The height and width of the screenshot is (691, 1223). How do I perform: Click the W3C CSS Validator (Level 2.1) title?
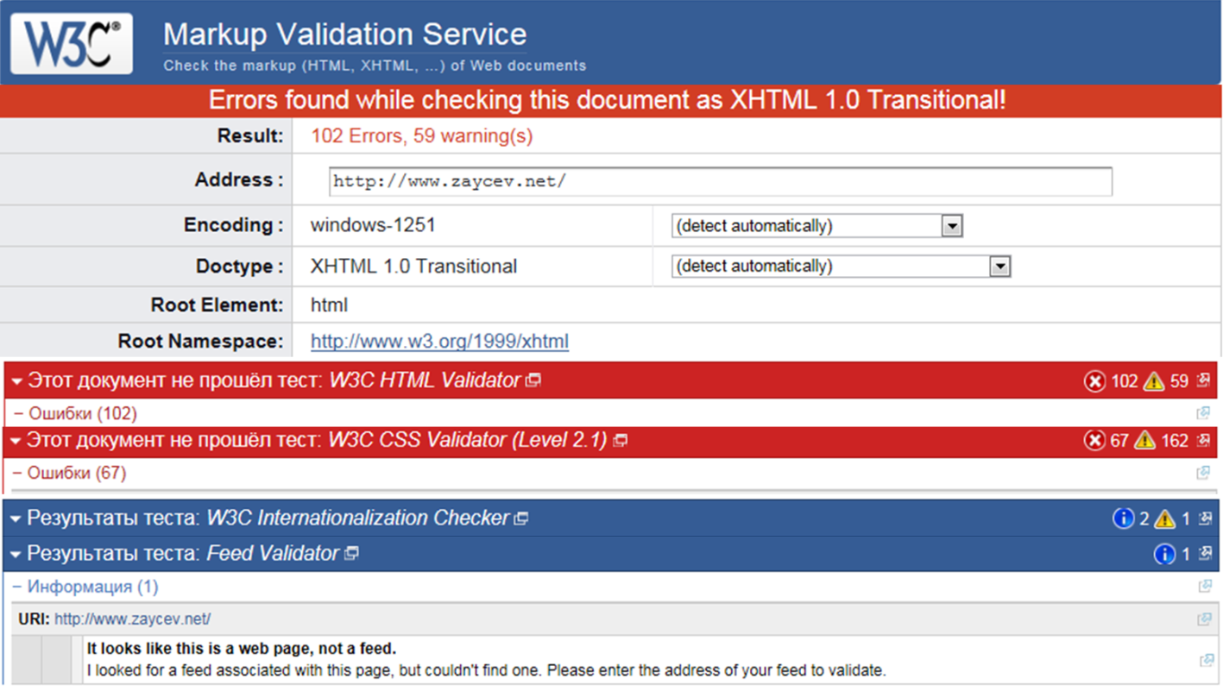pyautogui.click(x=467, y=440)
